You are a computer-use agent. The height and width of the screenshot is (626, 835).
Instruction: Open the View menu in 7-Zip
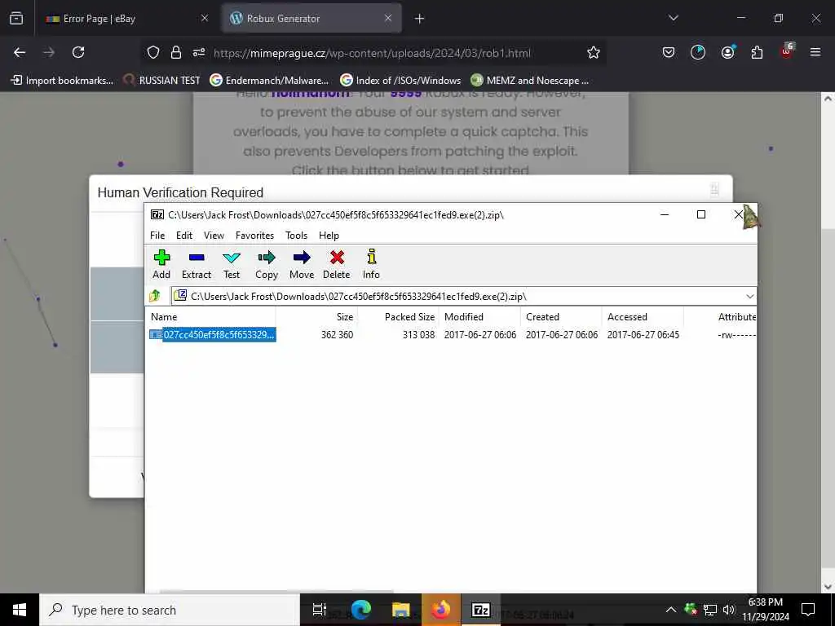tap(214, 236)
